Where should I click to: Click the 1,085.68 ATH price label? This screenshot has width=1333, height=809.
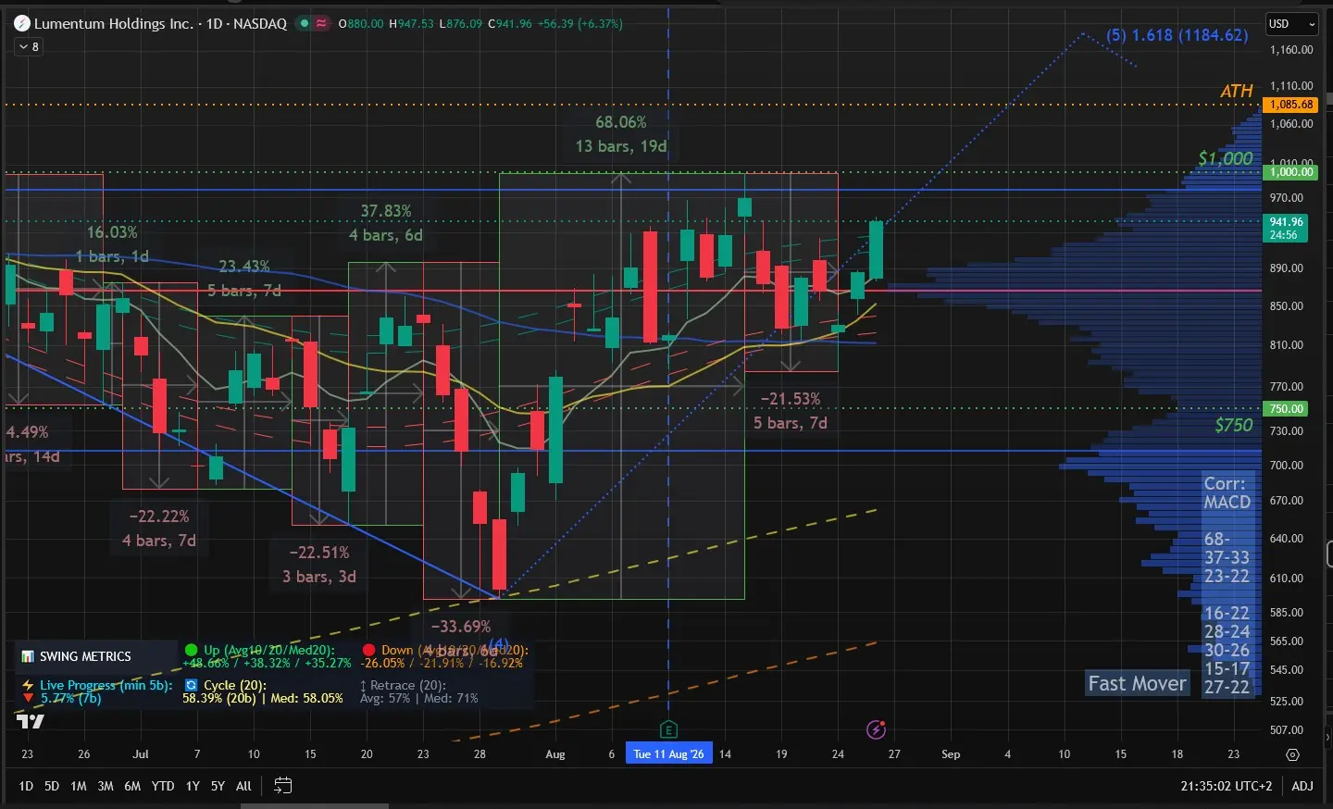pos(1291,105)
